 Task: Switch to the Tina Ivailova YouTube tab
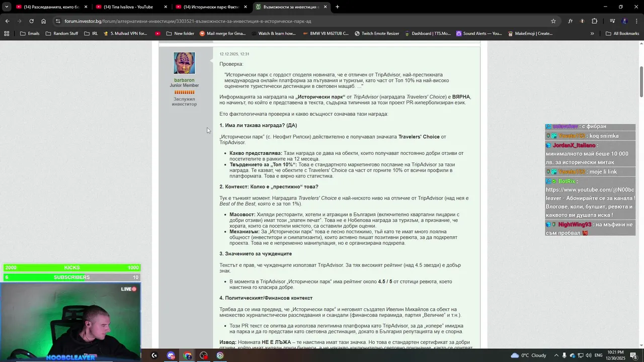click(132, 7)
